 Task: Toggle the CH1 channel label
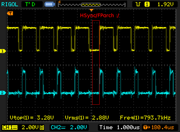(x=10, y=127)
